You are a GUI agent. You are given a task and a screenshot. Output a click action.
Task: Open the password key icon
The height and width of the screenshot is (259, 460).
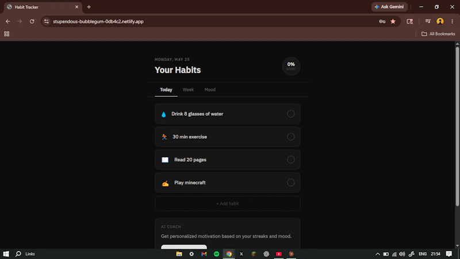tap(382, 21)
